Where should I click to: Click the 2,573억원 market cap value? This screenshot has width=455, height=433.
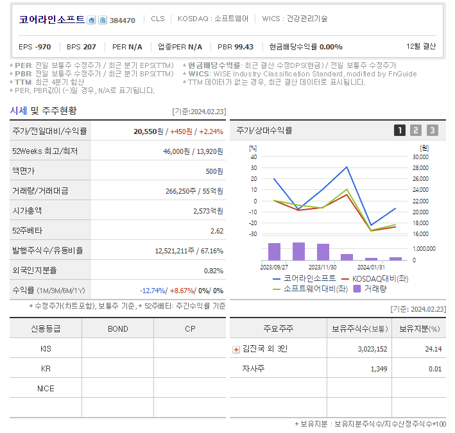pyautogui.click(x=208, y=211)
